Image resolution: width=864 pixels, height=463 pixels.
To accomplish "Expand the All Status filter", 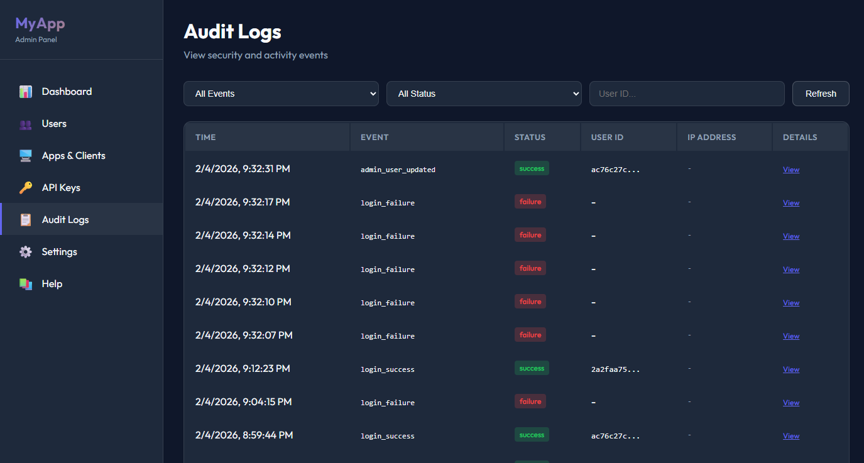I will 484,93.
